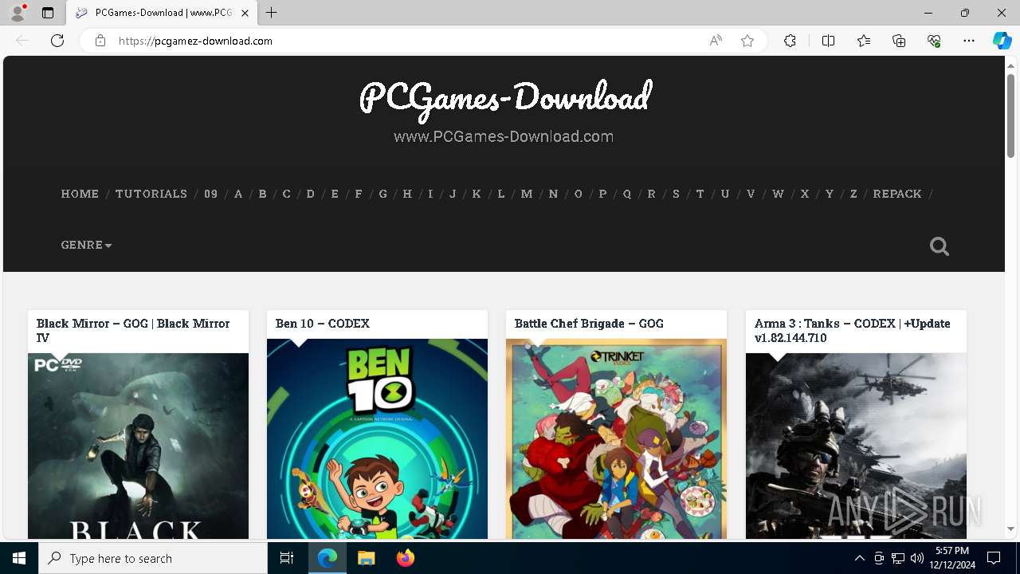
Task: Open the Windows Start menu
Action: 19,558
